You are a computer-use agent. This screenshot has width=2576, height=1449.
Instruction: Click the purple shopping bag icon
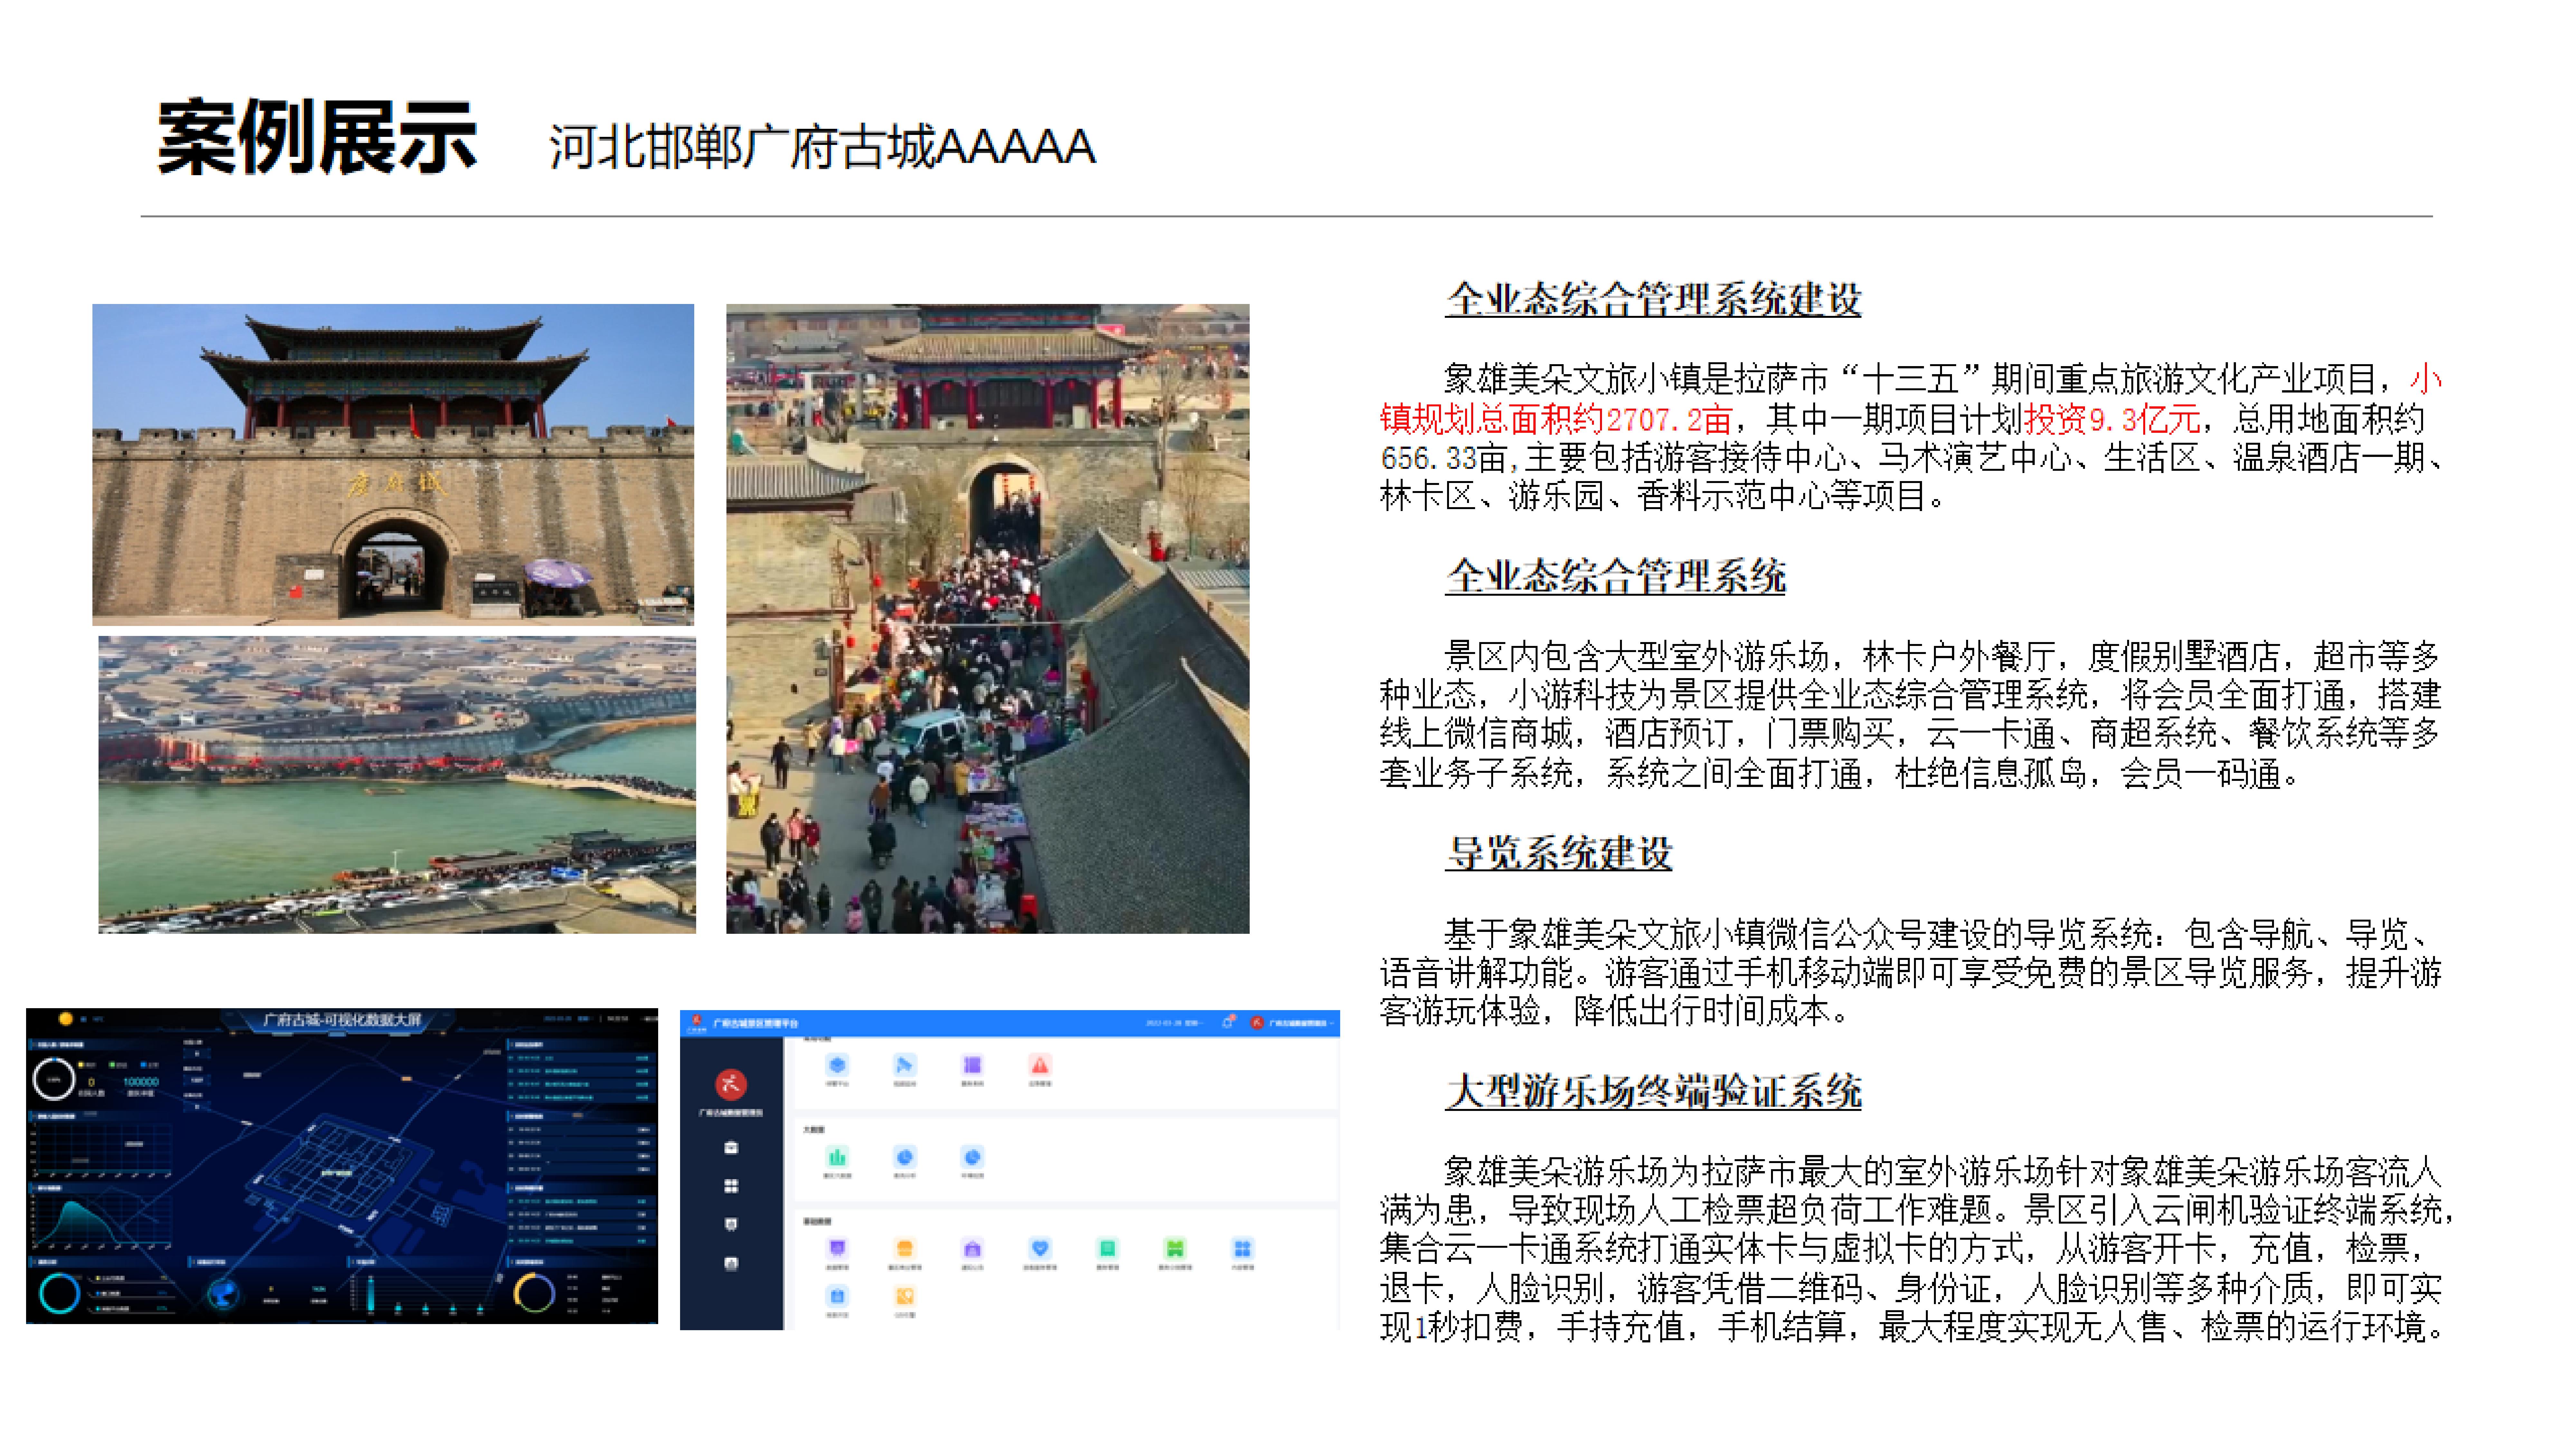[972, 1249]
